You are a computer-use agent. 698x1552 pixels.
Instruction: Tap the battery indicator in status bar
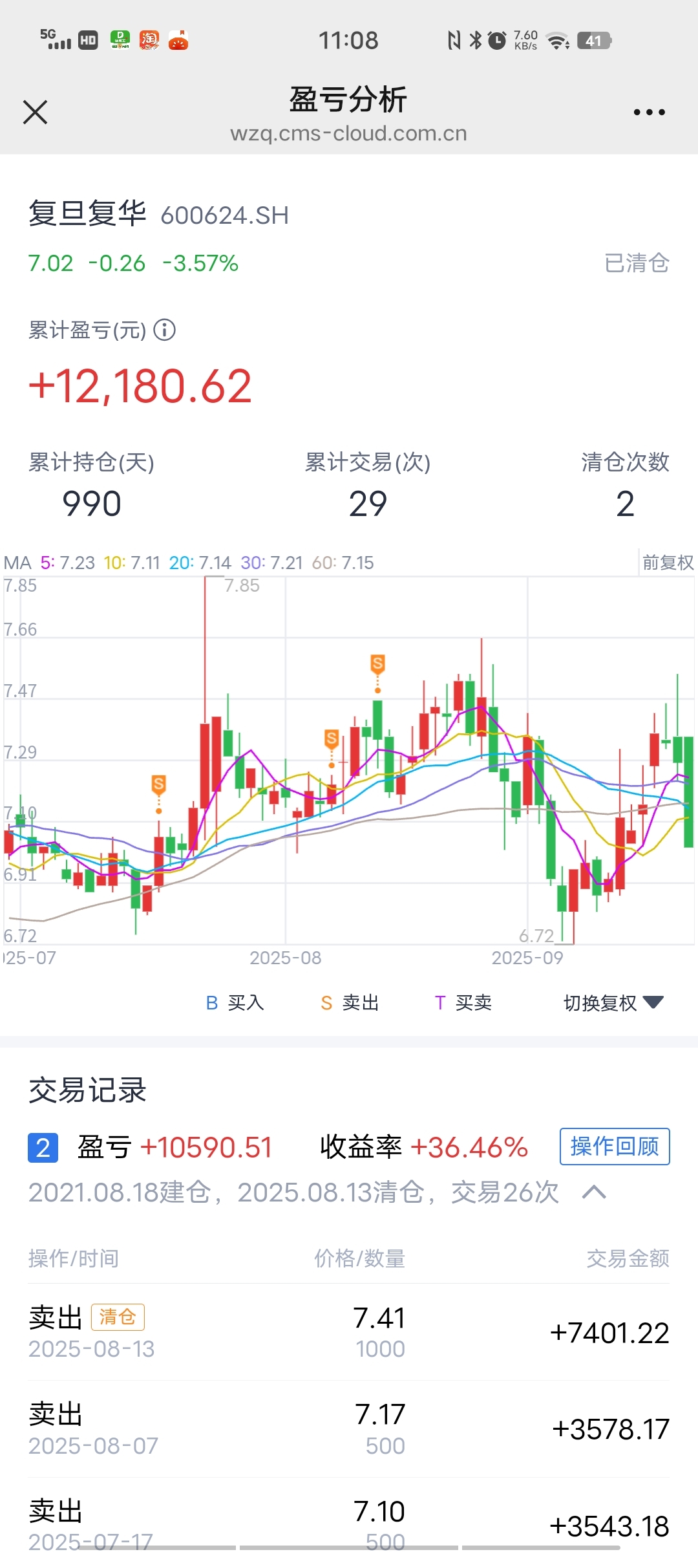[594, 41]
